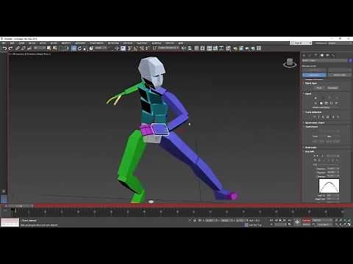The width and height of the screenshot is (353, 264).
Task: Click the Mixer button in Biped Apps
Action: pos(319,88)
